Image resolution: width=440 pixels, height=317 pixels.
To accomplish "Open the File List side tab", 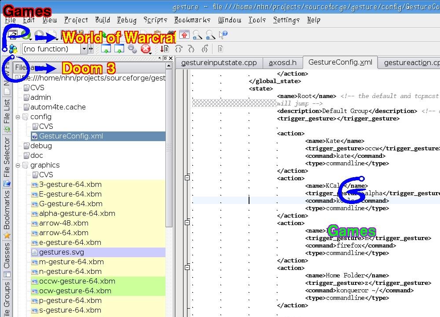I will coord(7,116).
